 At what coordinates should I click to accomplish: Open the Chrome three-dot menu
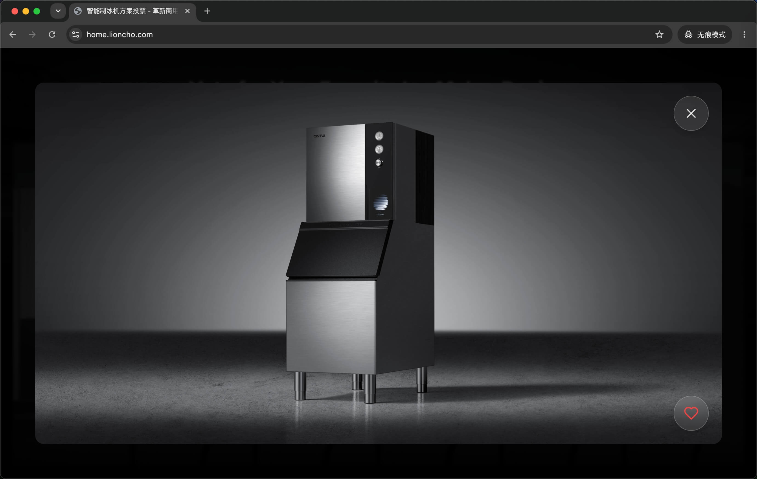coord(744,34)
